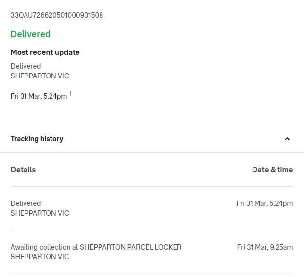
Task: Select the Most recent update heading
Action: [x=45, y=52]
